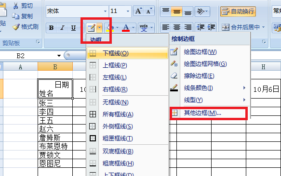Select 绘图边框网格(G) border grid
This screenshot has height=176, width=281.
pos(210,64)
